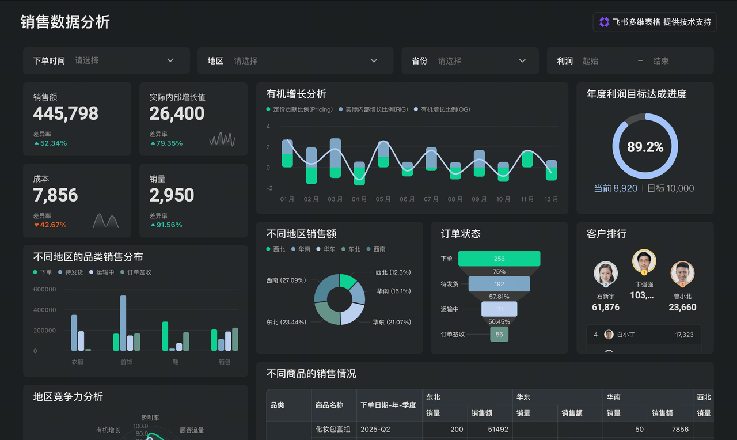The image size is (737, 440).
Task: Expand the 地区 dropdown filter
Action: pos(295,60)
